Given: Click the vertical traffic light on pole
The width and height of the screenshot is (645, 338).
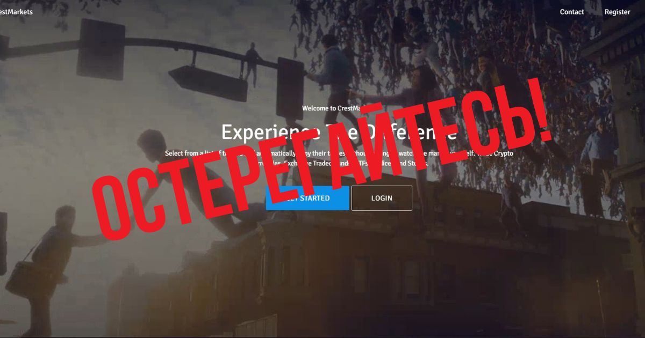Looking at the screenshot, I should coord(290,87).
